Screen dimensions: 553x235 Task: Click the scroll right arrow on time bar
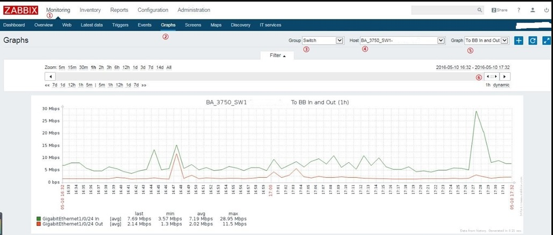(x=505, y=77)
